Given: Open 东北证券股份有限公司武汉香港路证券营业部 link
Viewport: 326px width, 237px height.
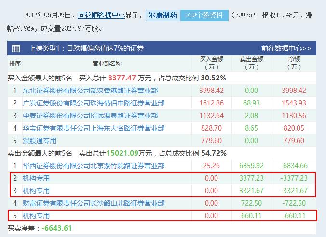Looking at the screenshot, I should (90, 91).
